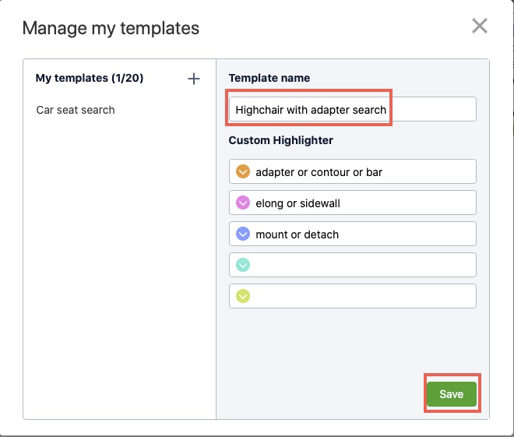Open the pink highlighter color dropdown
Screen dimensions: 514x437
(x=242, y=203)
